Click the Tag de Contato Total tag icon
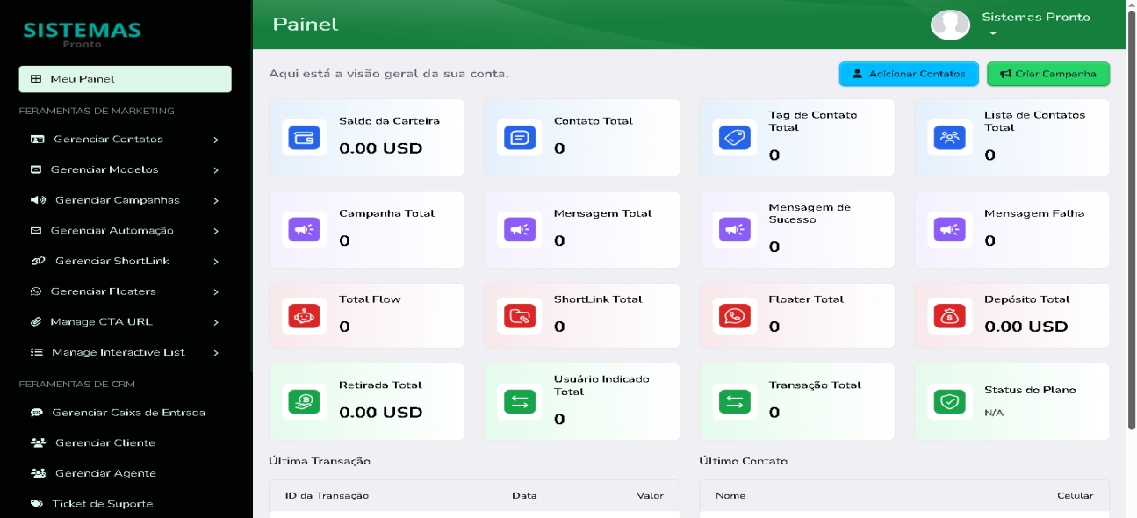 (735, 138)
